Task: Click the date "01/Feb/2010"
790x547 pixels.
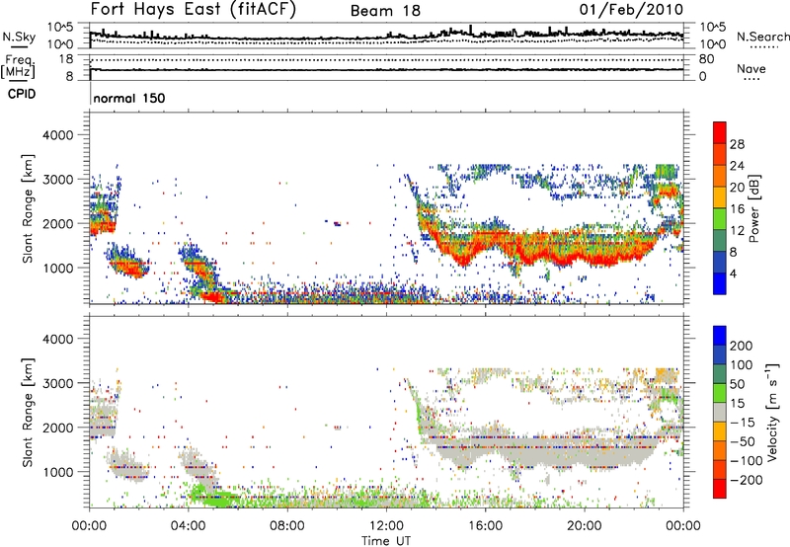Action: pyautogui.click(x=631, y=9)
